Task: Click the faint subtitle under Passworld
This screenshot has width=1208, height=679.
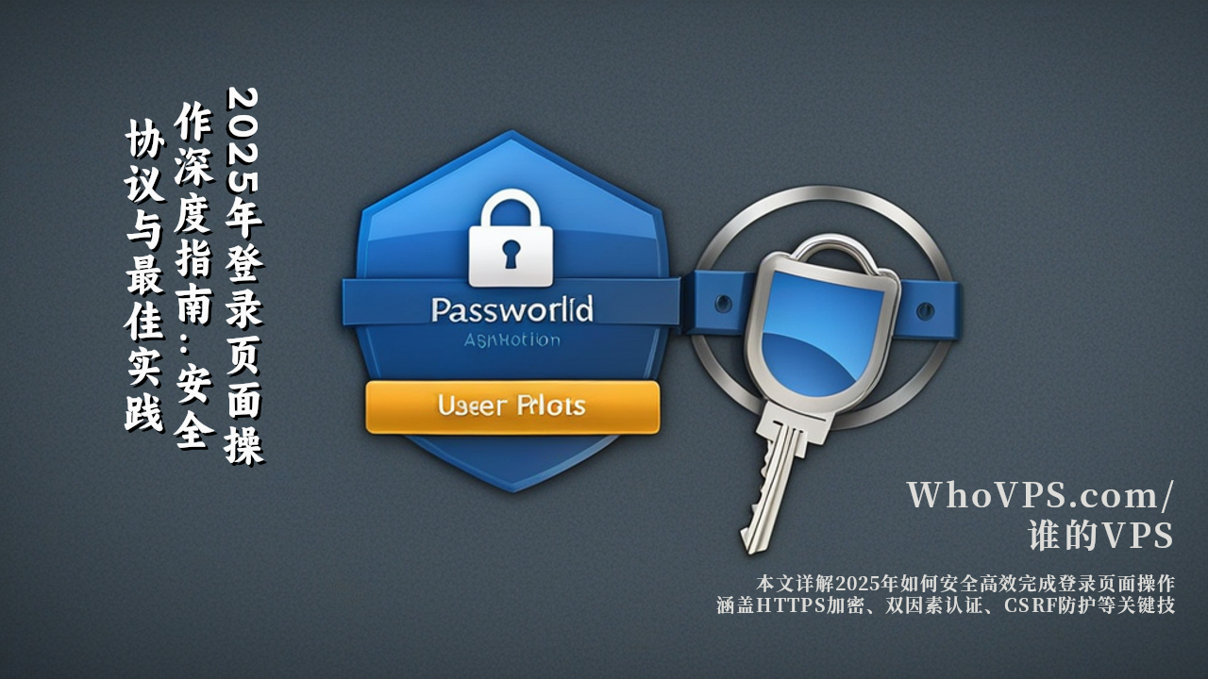Action: click(x=512, y=340)
